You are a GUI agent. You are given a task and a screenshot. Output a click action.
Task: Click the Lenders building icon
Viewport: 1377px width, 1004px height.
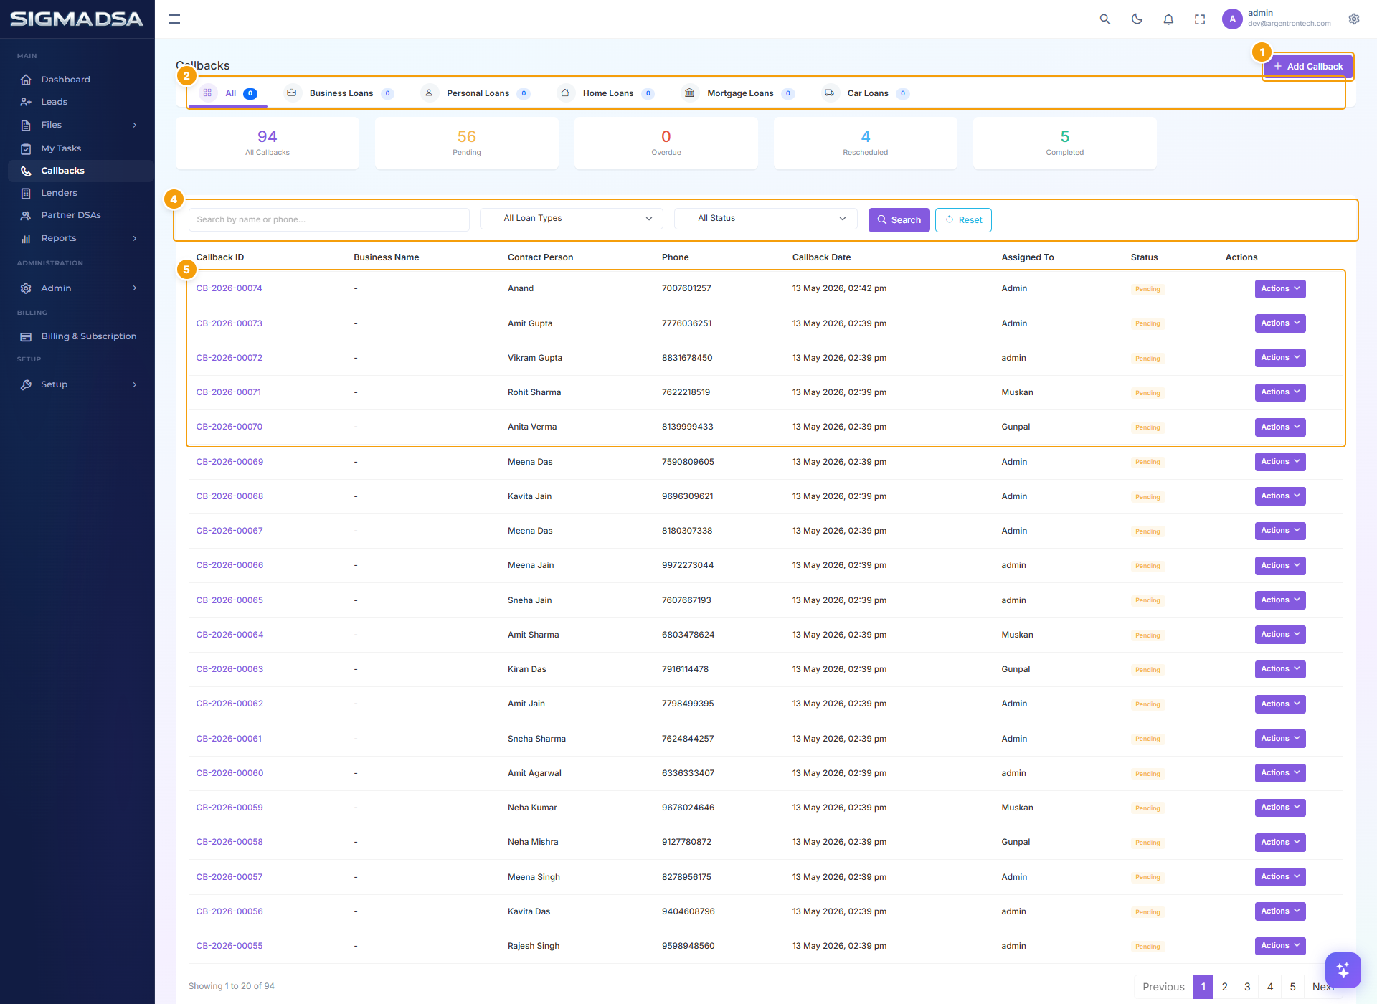point(26,193)
